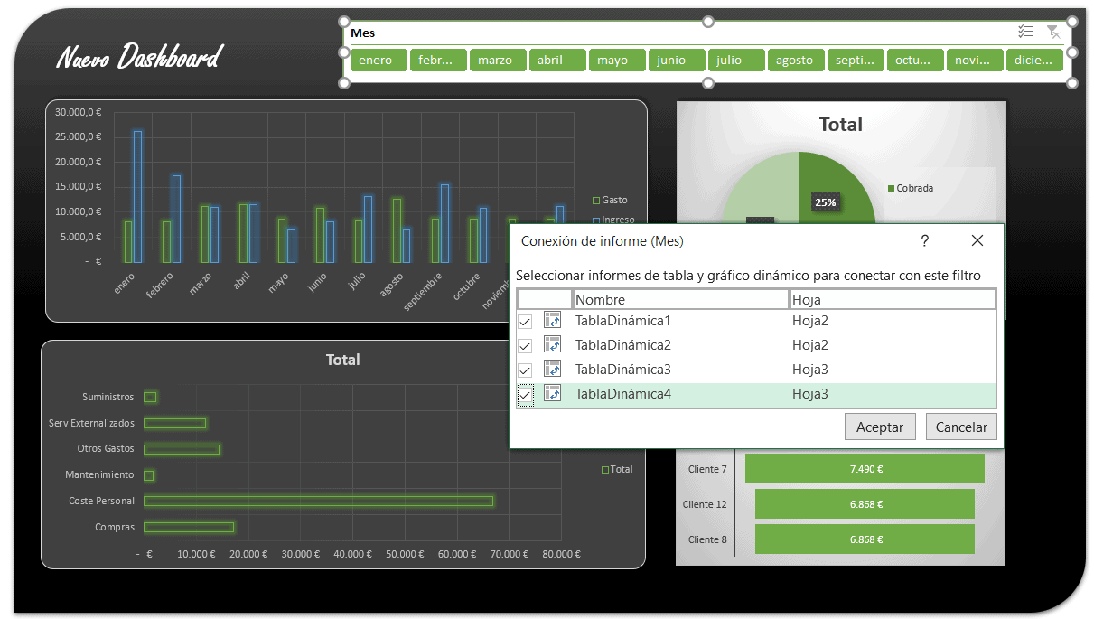The height and width of the screenshot is (619, 1094).
Task: Confirm with the Aceptar button
Action: click(880, 427)
